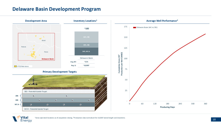Click the '~100' total above the bar
221x124 pixels.
tap(86, 29)
